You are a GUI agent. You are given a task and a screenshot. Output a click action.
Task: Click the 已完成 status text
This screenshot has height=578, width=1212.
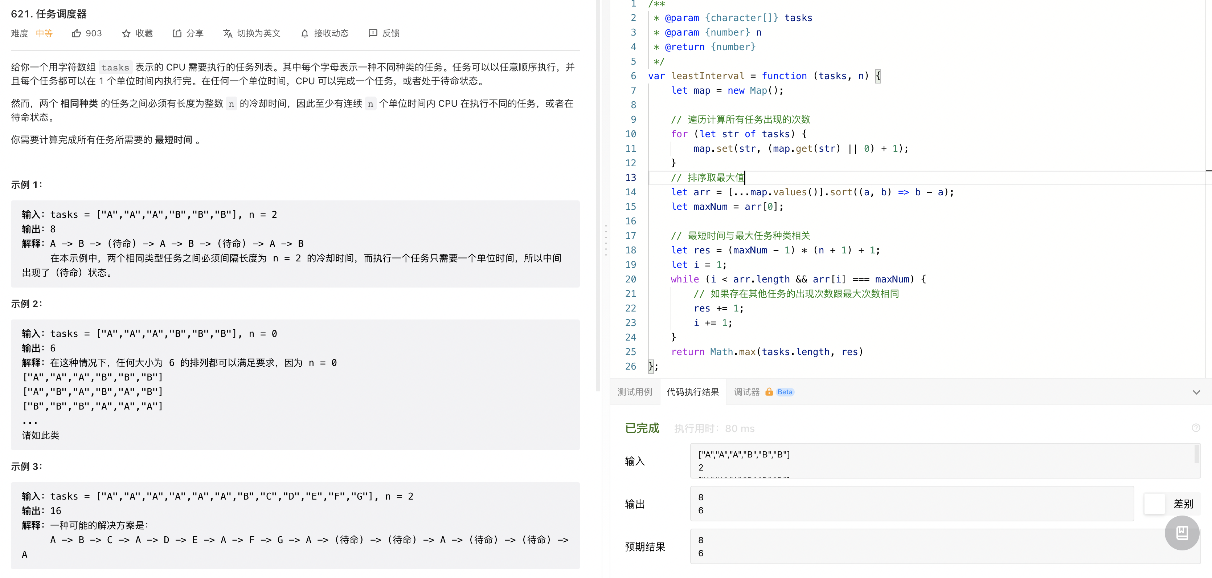(x=642, y=428)
